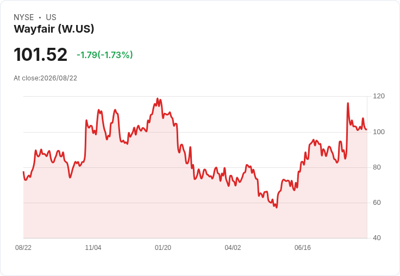
Task: Click the final data point of price line
Action: (366, 130)
